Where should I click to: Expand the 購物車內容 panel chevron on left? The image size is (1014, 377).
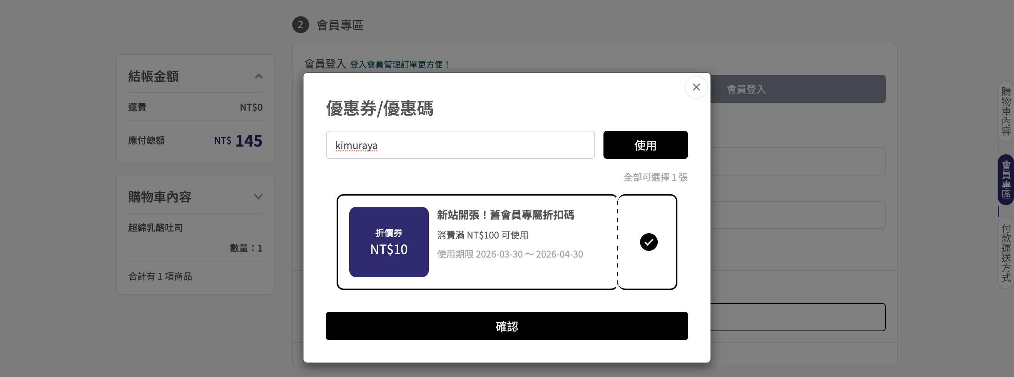[258, 197]
